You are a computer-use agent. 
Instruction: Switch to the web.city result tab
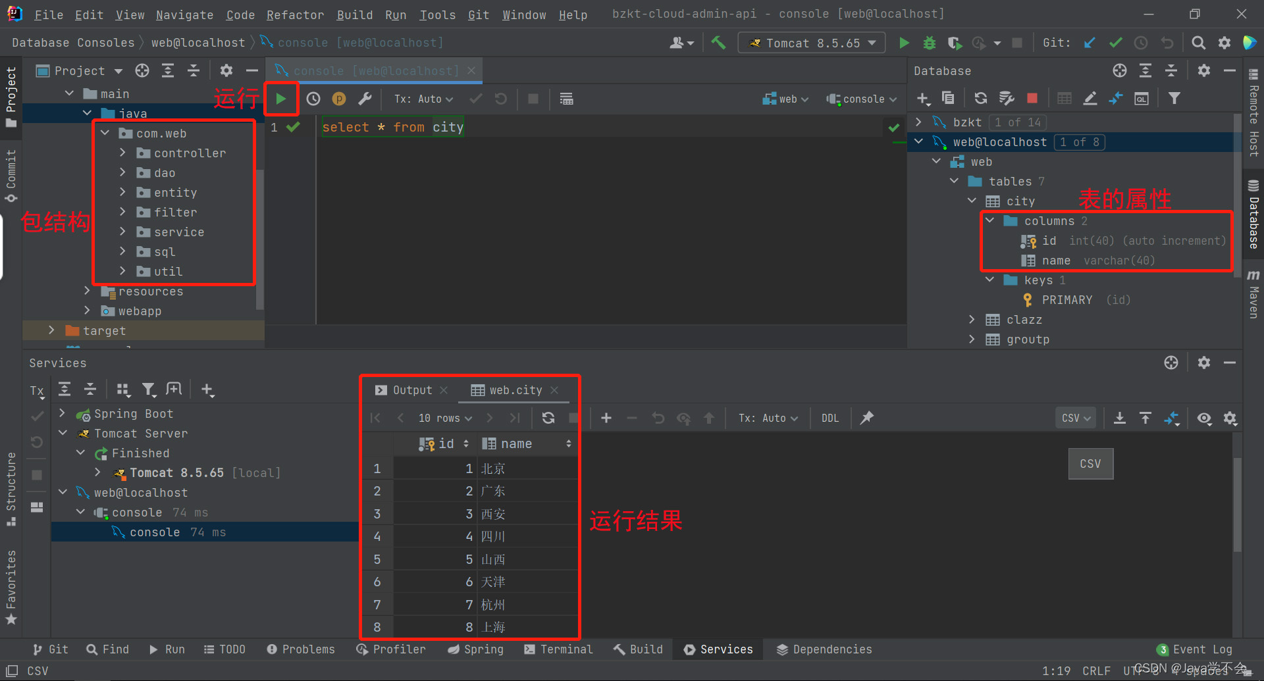[x=515, y=390]
